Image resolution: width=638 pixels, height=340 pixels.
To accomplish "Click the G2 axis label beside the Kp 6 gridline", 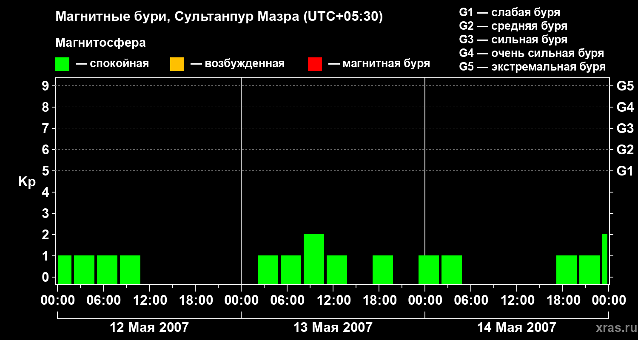I will click(625, 150).
